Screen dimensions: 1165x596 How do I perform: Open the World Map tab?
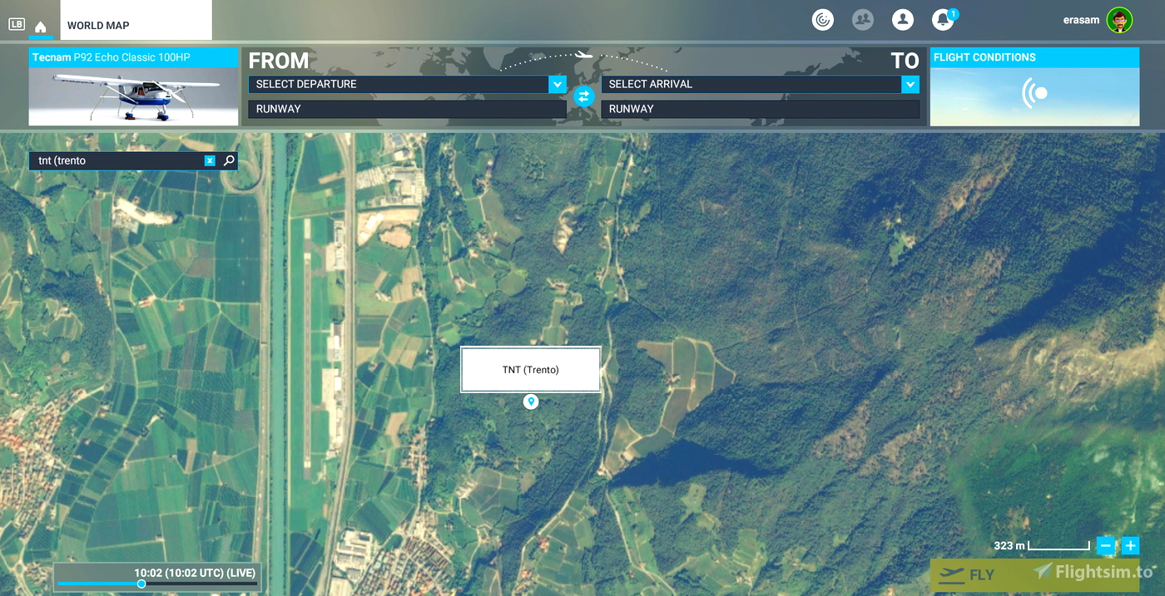[136, 20]
